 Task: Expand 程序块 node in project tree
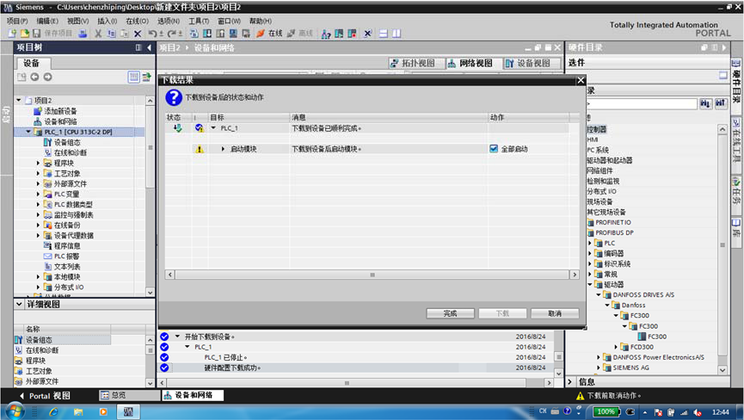38,163
